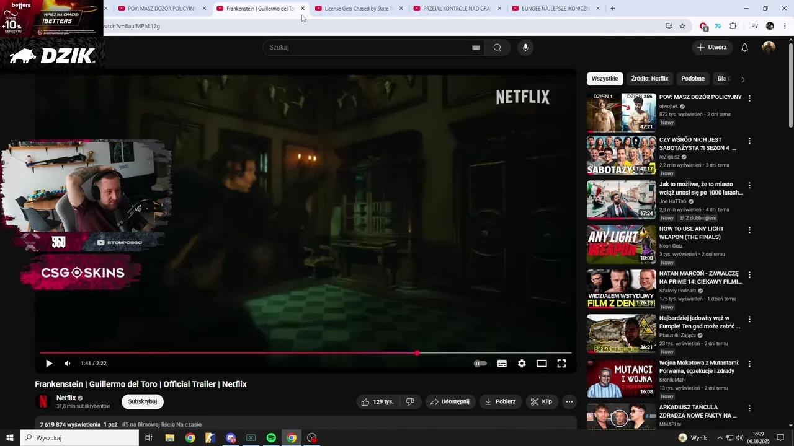Open thumbnail of POV: MASZ DOZÓR POLICYJNY
The height and width of the screenshot is (446, 794).
[x=621, y=113]
